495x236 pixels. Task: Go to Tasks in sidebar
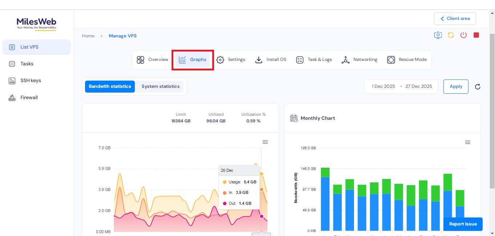[x=27, y=64]
